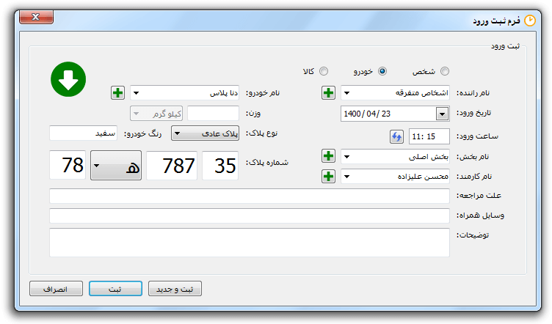Click the وزن weight input field
This screenshot has width=552, height=324.
(214, 114)
